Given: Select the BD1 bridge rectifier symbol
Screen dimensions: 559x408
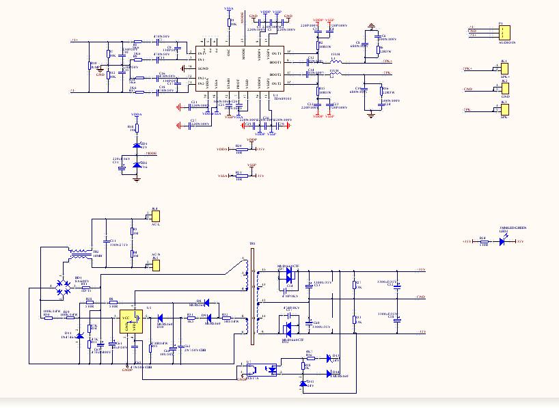Looking at the screenshot, I should click(x=64, y=287).
